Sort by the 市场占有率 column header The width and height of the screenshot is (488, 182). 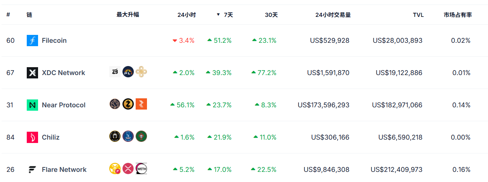tap(457, 15)
